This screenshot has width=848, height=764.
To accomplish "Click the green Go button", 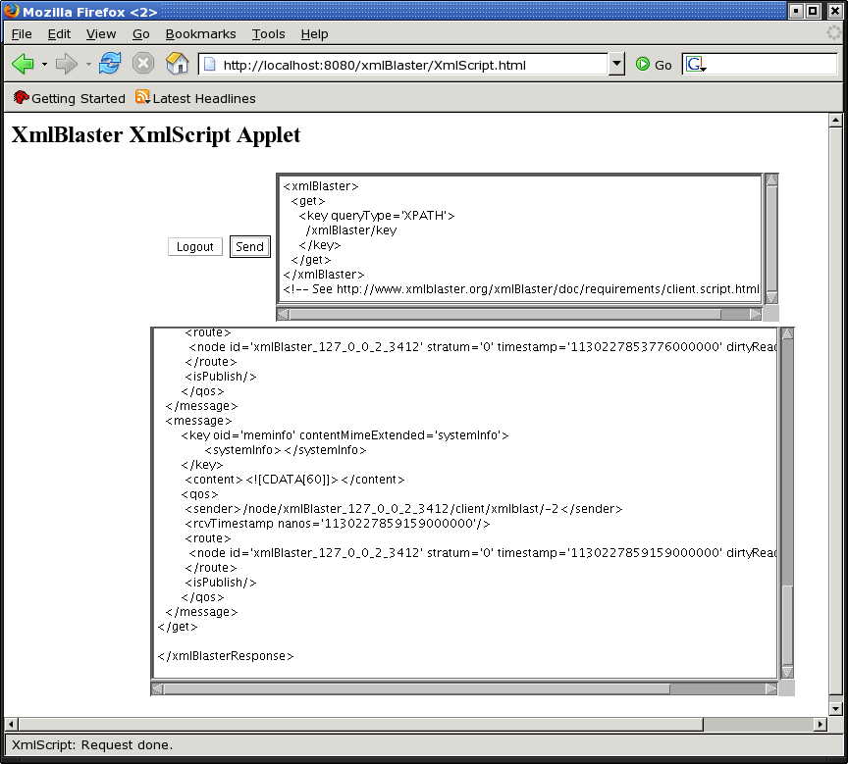I will point(654,65).
